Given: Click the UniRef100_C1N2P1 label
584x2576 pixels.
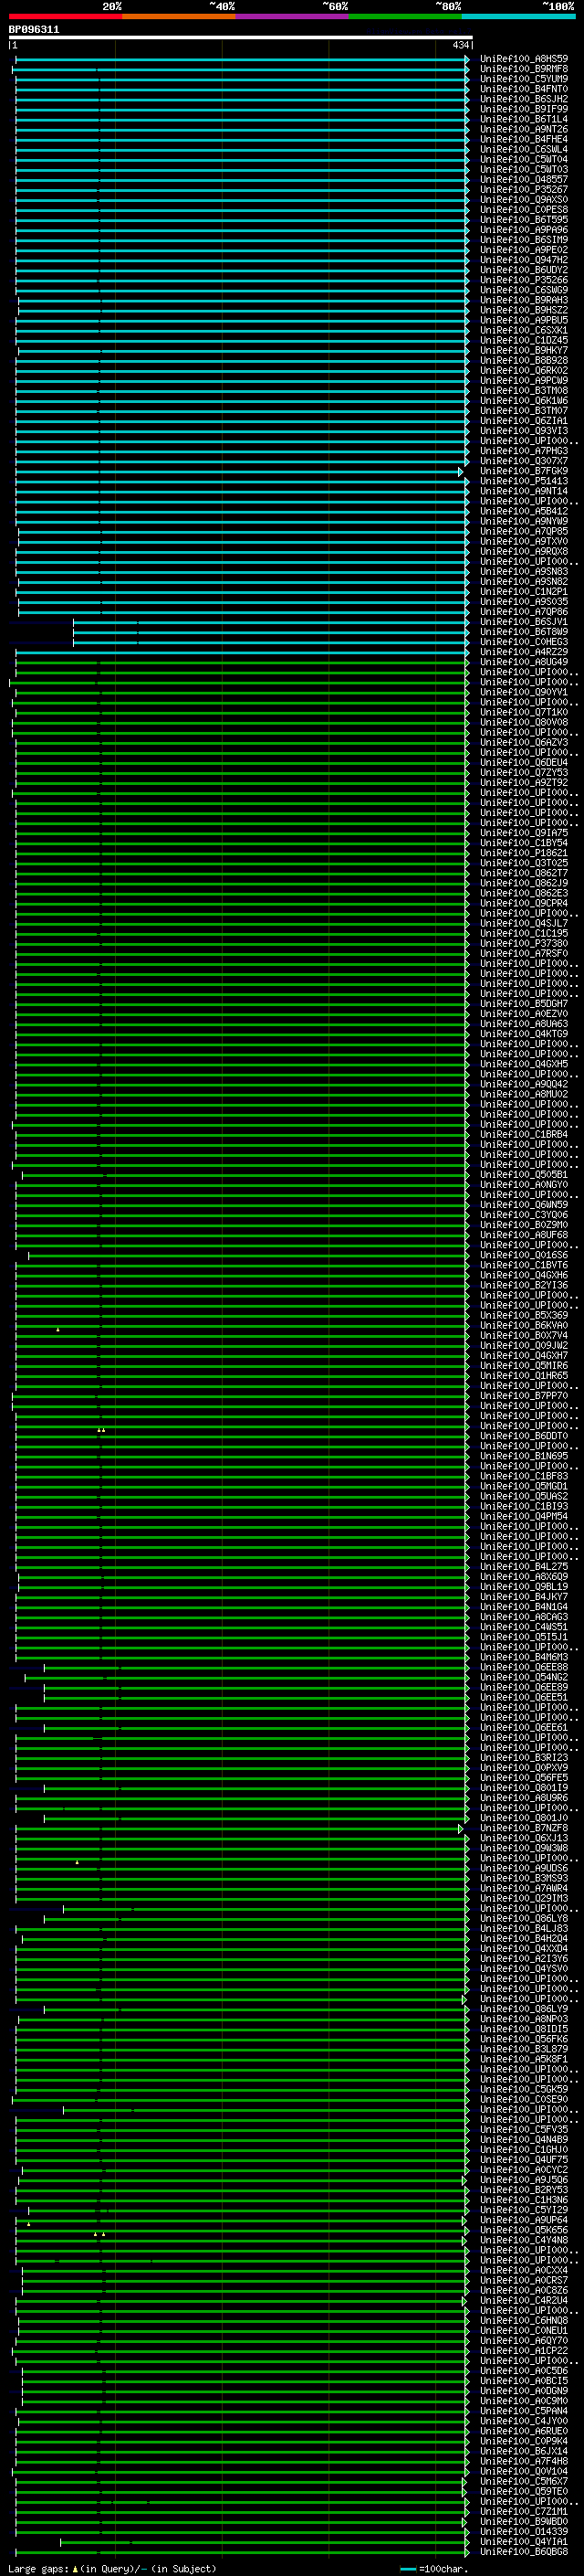Looking at the screenshot, I should (x=524, y=592).
